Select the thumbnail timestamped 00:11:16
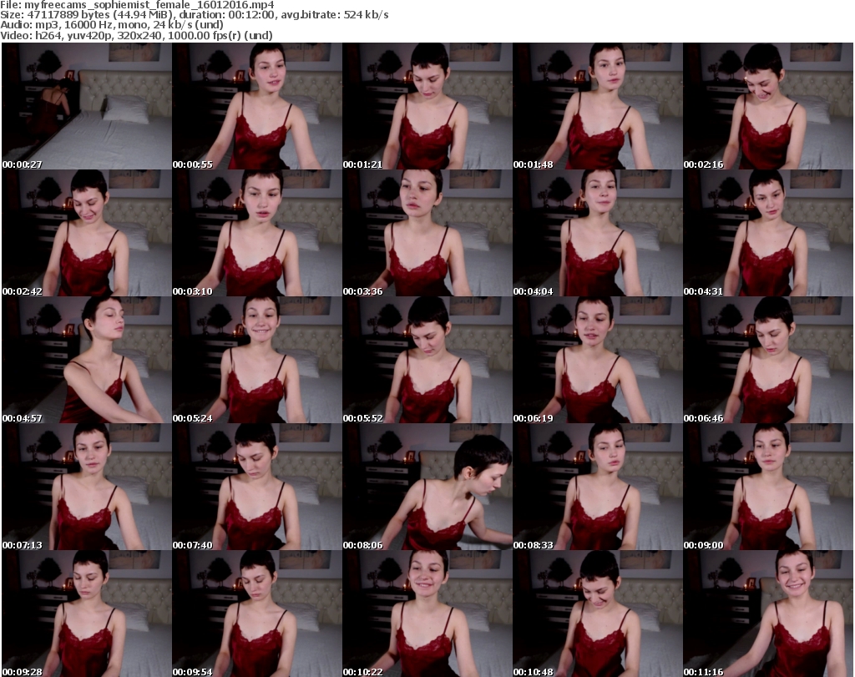The height and width of the screenshot is (677, 855). pos(768,614)
